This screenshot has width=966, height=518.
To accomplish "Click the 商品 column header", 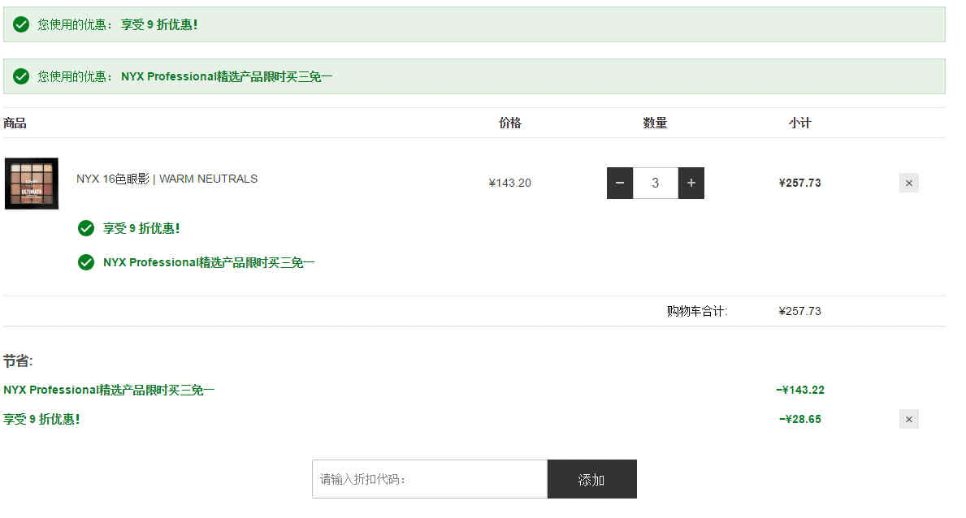I will point(15,123).
